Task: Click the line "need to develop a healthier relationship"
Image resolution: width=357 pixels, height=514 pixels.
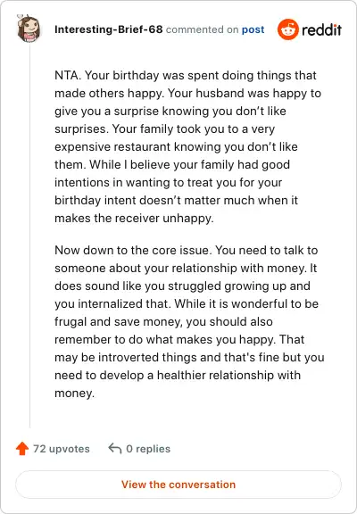Action: click(178, 375)
